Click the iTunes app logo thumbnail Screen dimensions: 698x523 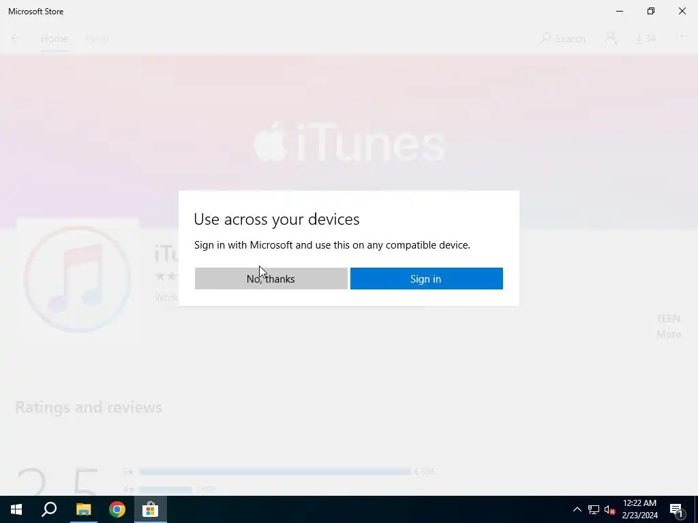[x=78, y=279]
